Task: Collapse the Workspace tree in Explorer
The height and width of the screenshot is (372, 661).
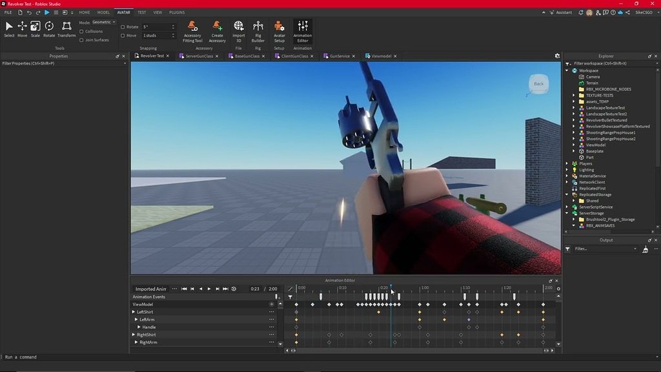Action: [x=567, y=70]
